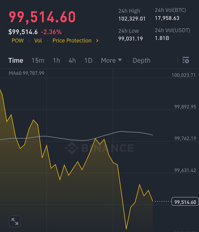Click the Price Protection arrow chevron
This screenshot has width=199, height=232.
(97, 41)
